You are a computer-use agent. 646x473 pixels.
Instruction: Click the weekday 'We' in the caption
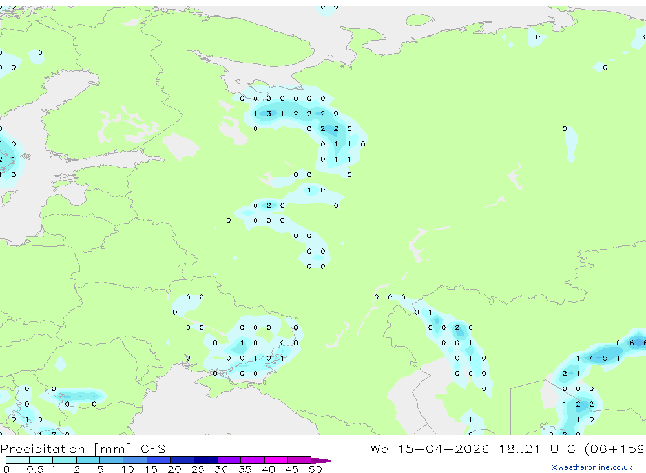point(379,448)
